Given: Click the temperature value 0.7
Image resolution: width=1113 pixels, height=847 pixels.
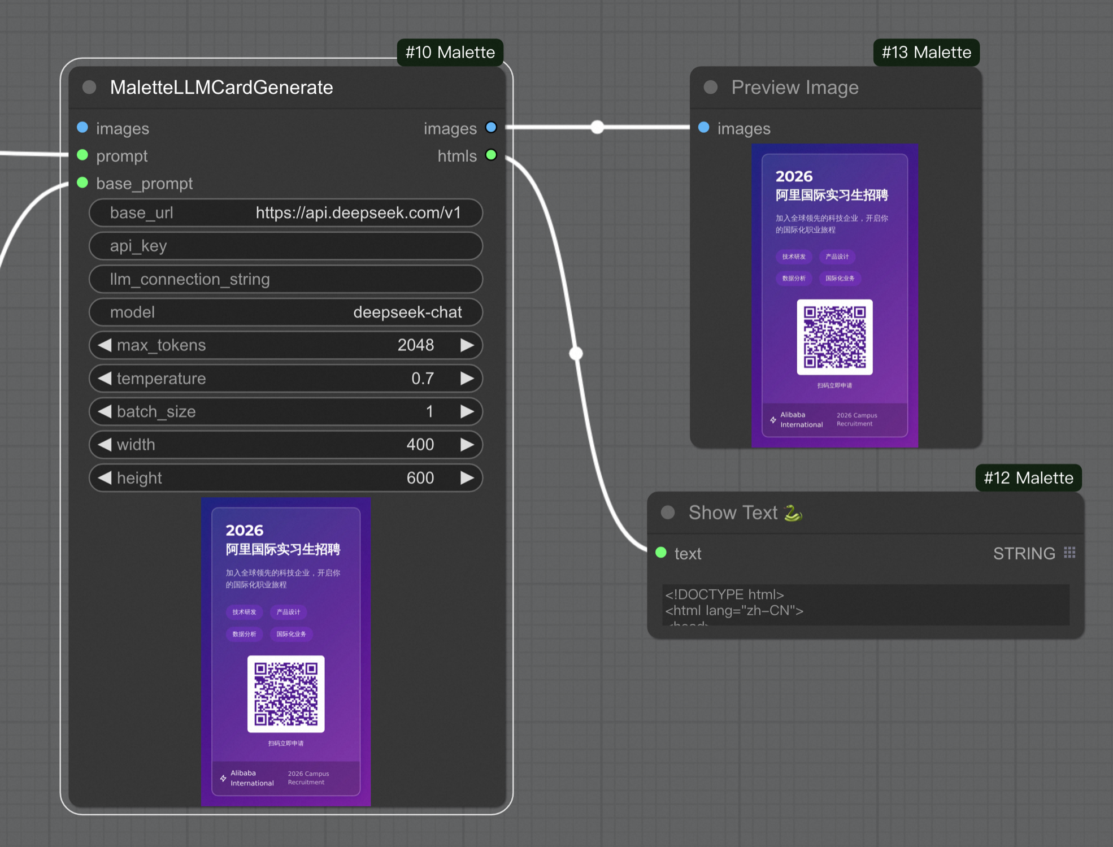Looking at the screenshot, I should [423, 379].
